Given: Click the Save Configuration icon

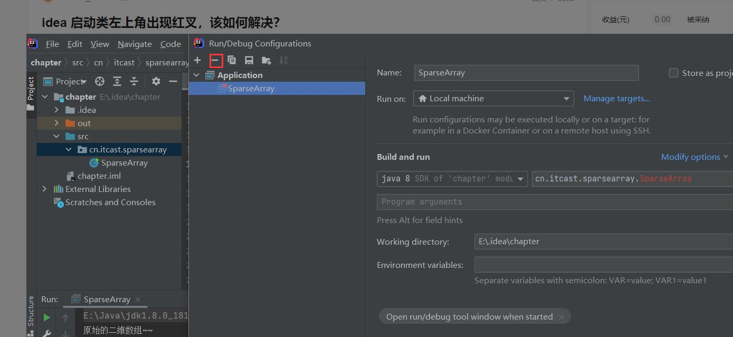Looking at the screenshot, I should point(249,61).
